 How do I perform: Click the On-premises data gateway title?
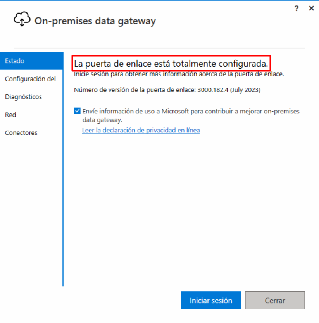[95, 21]
